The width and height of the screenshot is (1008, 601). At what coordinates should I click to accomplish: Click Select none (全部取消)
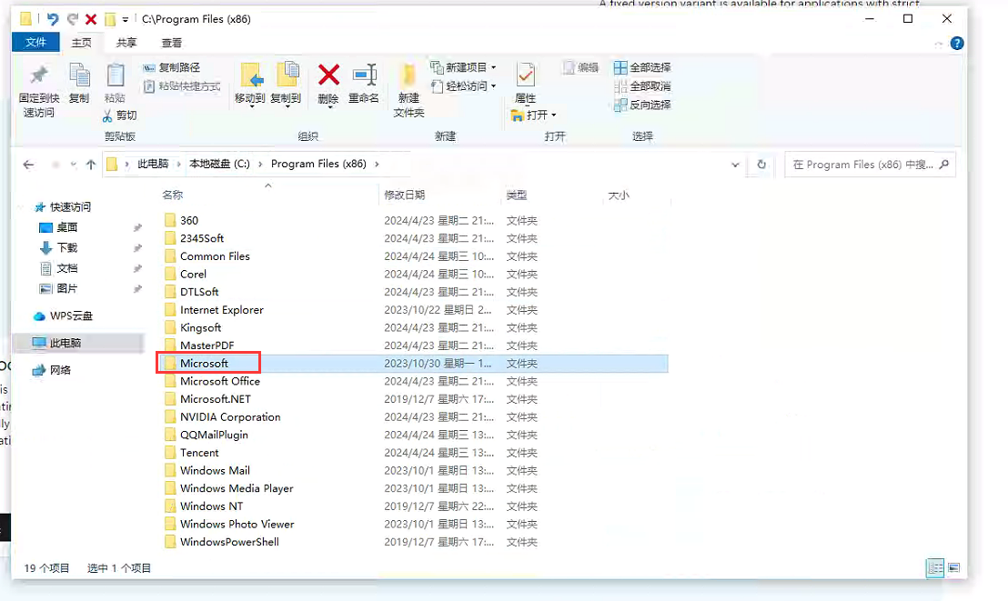click(x=642, y=86)
